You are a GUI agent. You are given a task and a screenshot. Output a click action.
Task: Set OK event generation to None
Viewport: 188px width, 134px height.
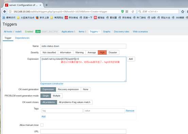pyautogui.click(x=86, y=89)
